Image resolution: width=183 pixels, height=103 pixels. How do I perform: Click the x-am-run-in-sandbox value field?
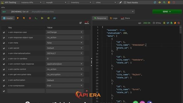point(65,59)
